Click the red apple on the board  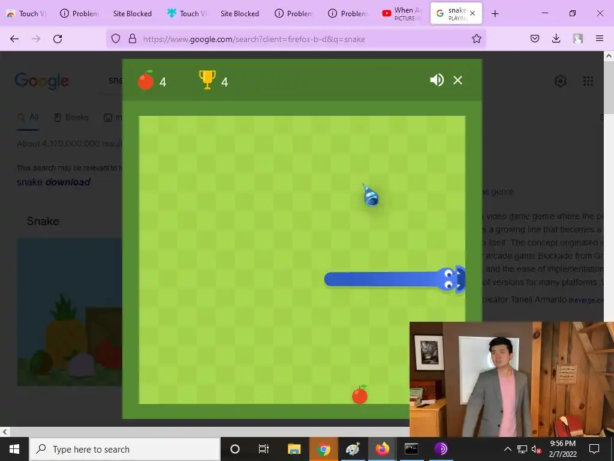(360, 394)
